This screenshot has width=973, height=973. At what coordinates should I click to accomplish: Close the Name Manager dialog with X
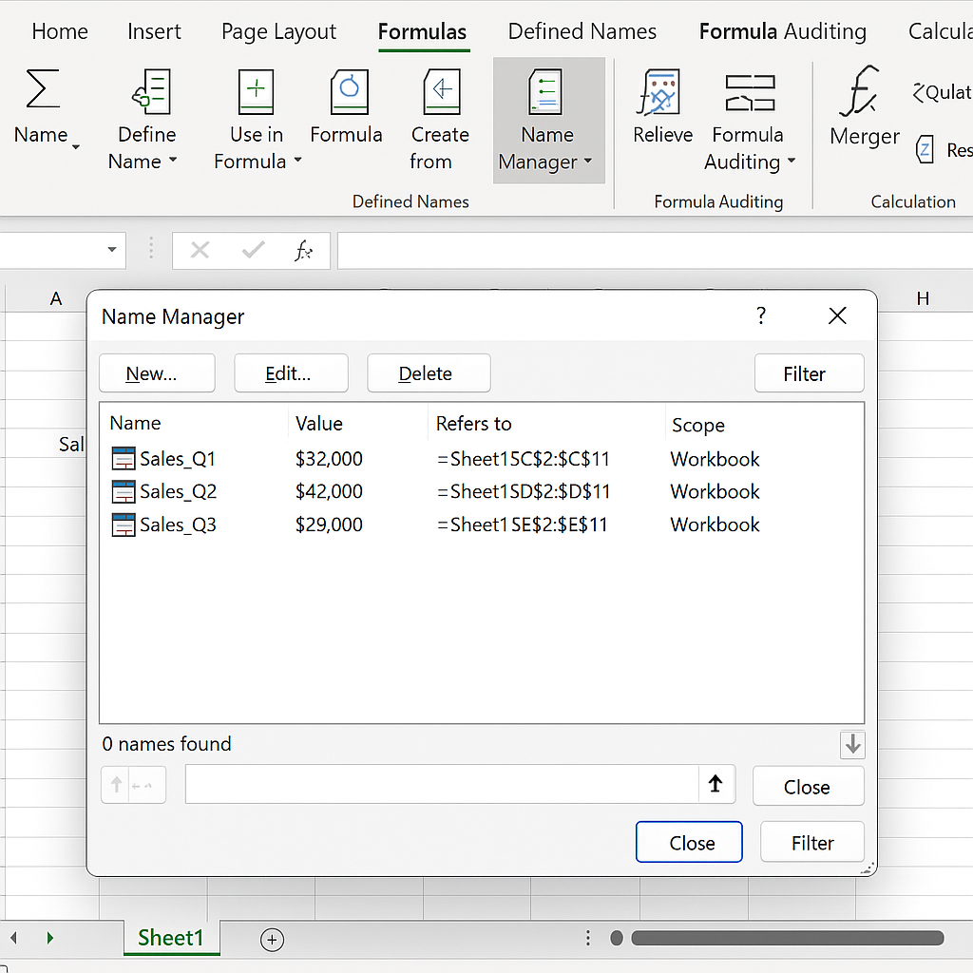[838, 315]
